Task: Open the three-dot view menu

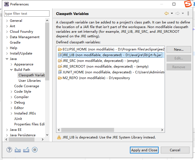Action: pyautogui.click(x=188, y=13)
